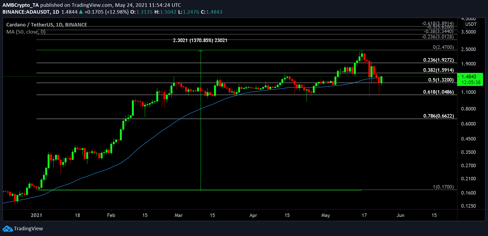Click the 0.786(0.6622) Fibonacci label
488x236 pixels.
pyautogui.click(x=438, y=116)
